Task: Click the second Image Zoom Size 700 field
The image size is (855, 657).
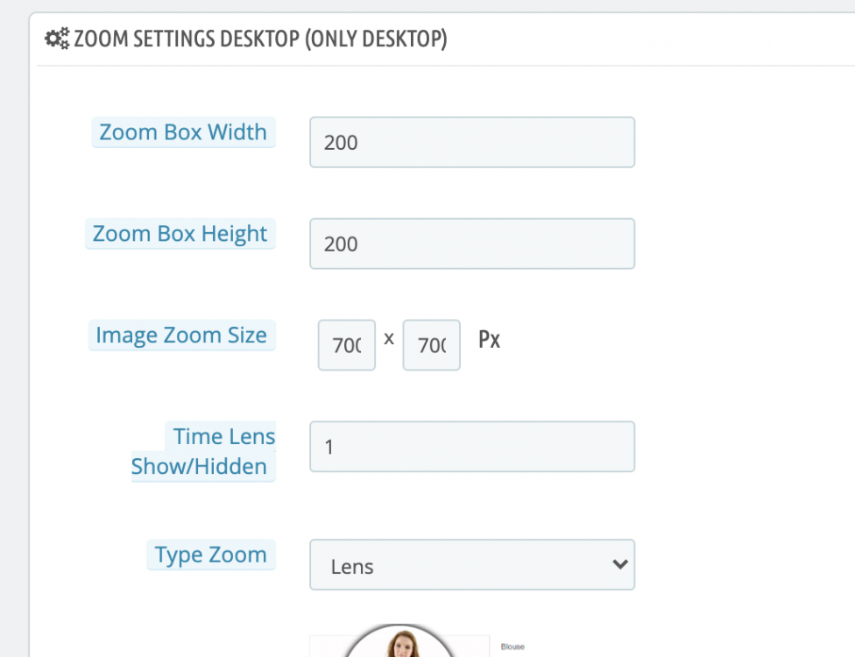Action: (x=431, y=344)
